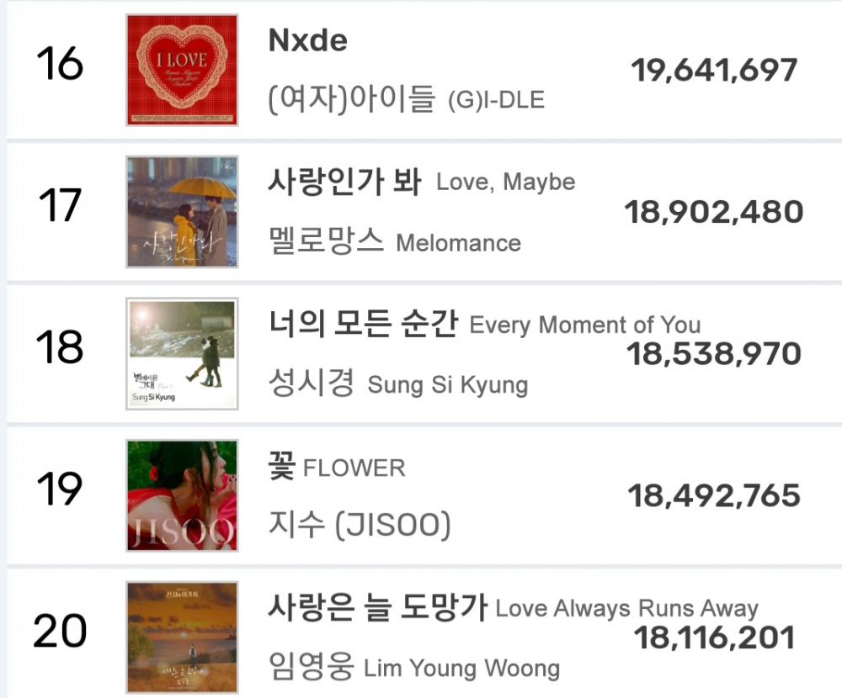Open the Love, Maybe album artwork
The width and height of the screenshot is (842, 698).
pyautogui.click(x=182, y=212)
